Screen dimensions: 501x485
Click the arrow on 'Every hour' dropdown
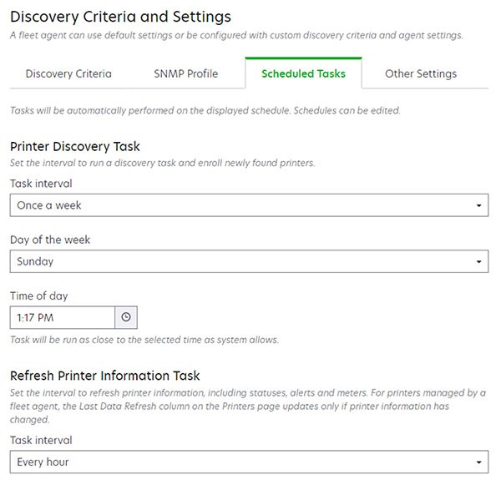[478, 462]
